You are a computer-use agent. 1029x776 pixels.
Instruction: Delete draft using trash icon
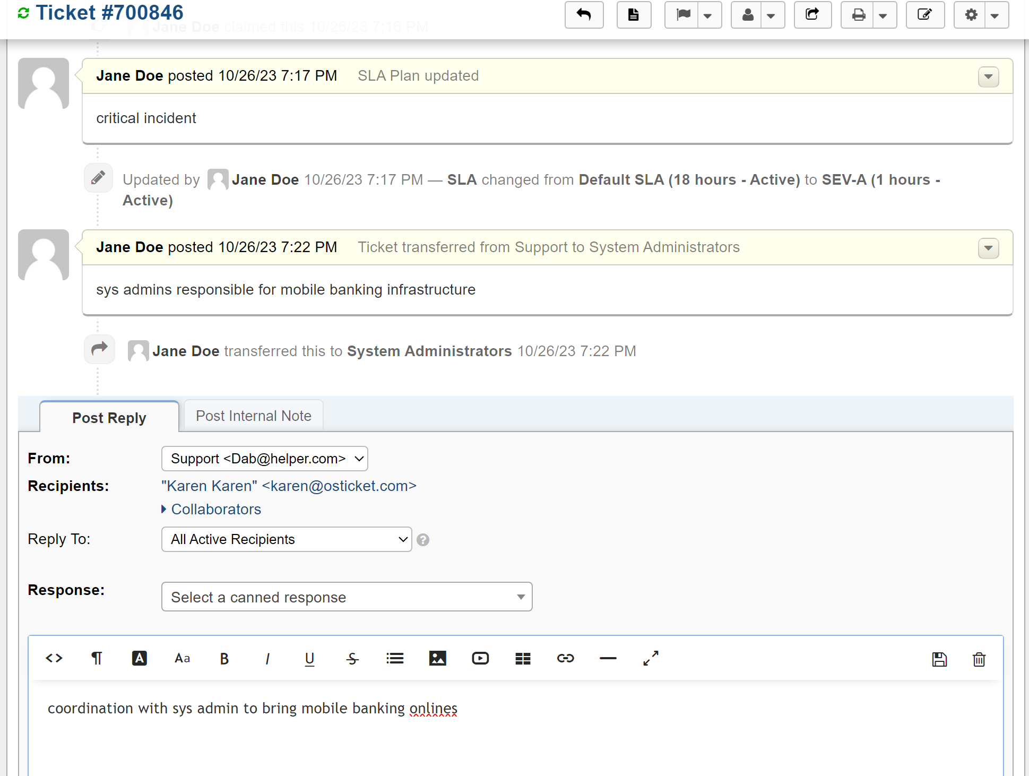(979, 659)
